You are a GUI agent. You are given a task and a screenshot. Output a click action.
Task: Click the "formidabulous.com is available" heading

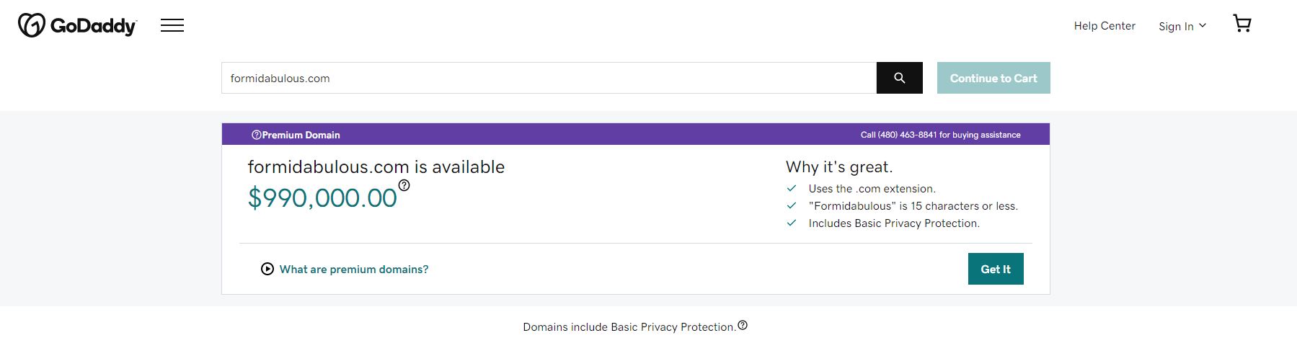(x=376, y=167)
